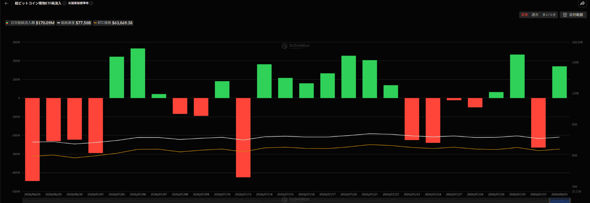Click the tallest green bar for 2026/07/06
The width and height of the screenshot is (590, 203).
[x=138, y=73]
